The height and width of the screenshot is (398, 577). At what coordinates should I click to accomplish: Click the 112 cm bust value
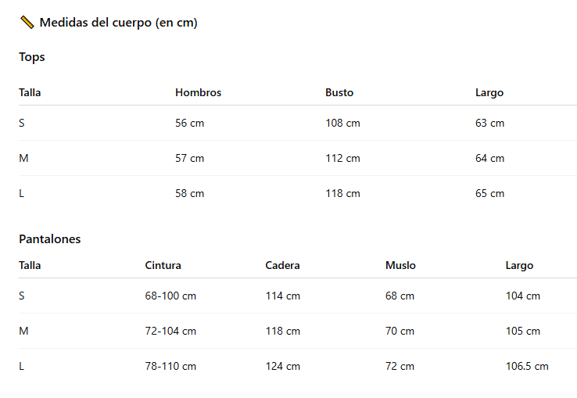343,158
